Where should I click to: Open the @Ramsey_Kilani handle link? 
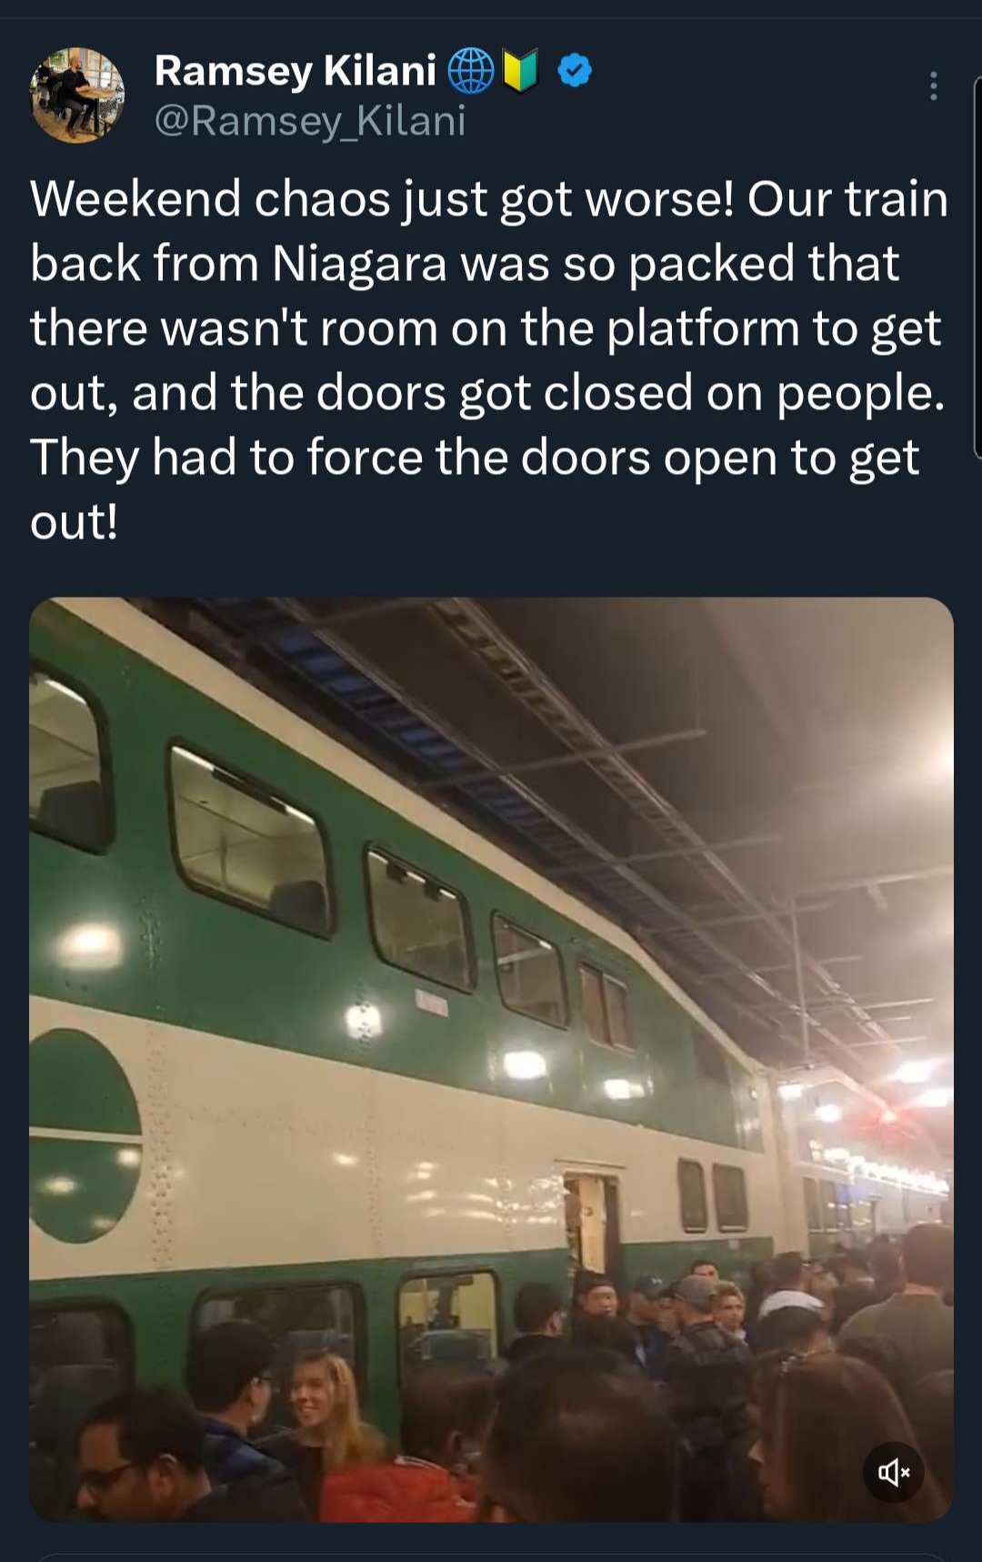[x=310, y=121]
